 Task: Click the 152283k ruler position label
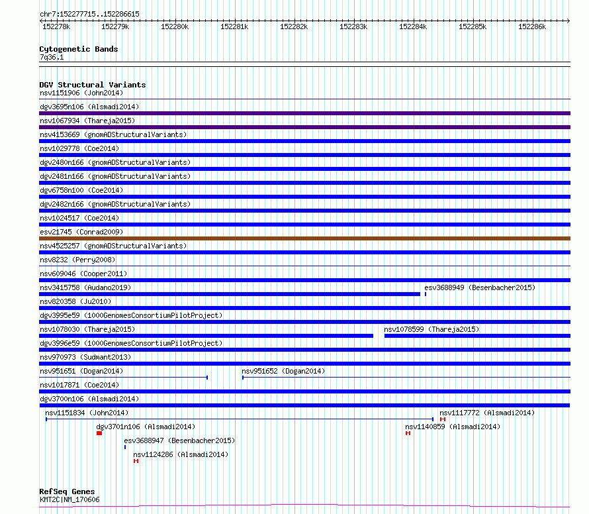pyautogui.click(x=353, y=26)
